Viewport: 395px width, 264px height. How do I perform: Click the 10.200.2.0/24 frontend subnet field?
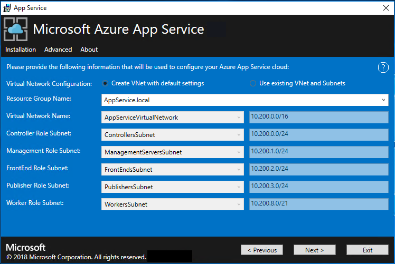coord(318,169)
